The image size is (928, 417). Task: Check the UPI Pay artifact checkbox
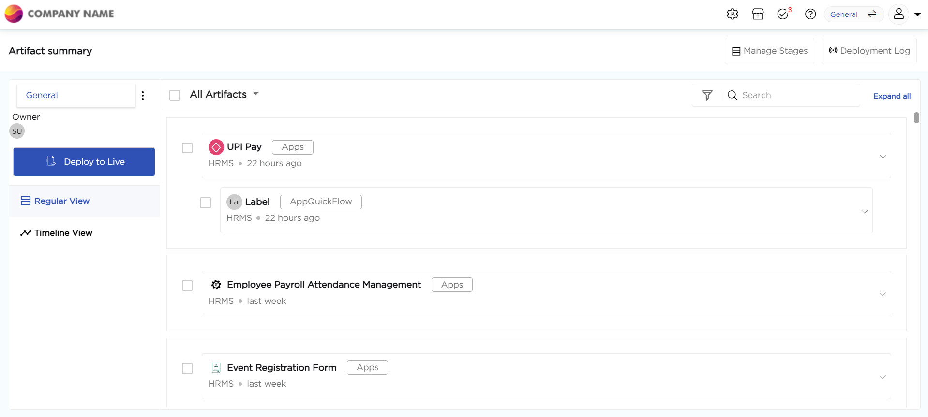point(187,148)
